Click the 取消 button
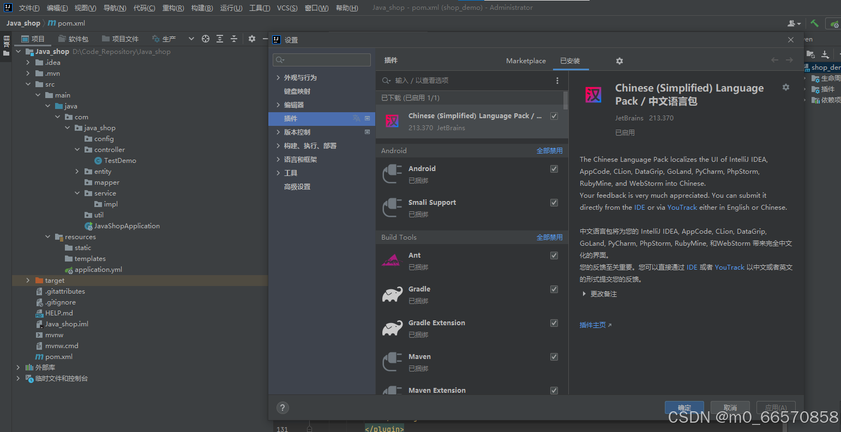 730,407
